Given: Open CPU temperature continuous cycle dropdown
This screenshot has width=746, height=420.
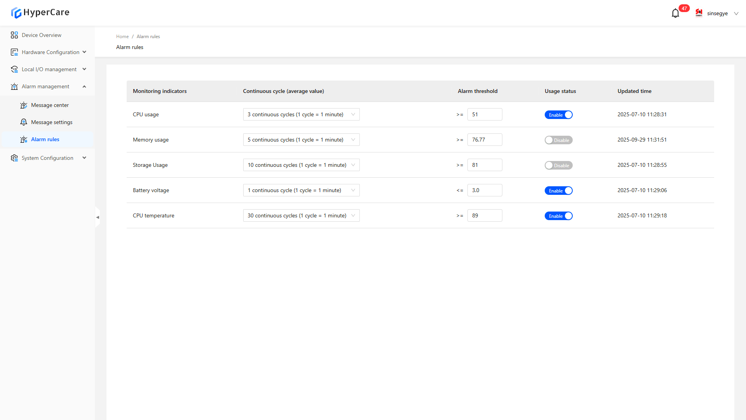Looking at the screenshot, I should pos(301,215).
